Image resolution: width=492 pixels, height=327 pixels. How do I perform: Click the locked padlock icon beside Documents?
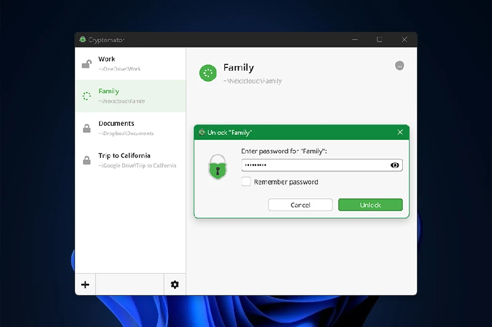pyautogui.click(x=87, y=128)
